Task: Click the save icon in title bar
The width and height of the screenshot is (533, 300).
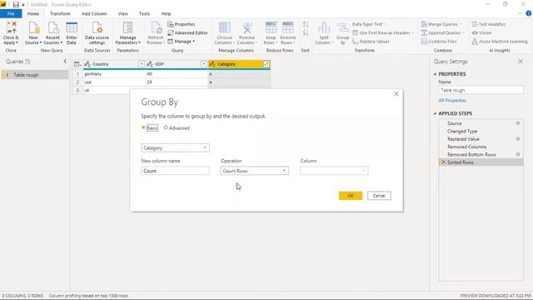Action: tap(16, 4)
